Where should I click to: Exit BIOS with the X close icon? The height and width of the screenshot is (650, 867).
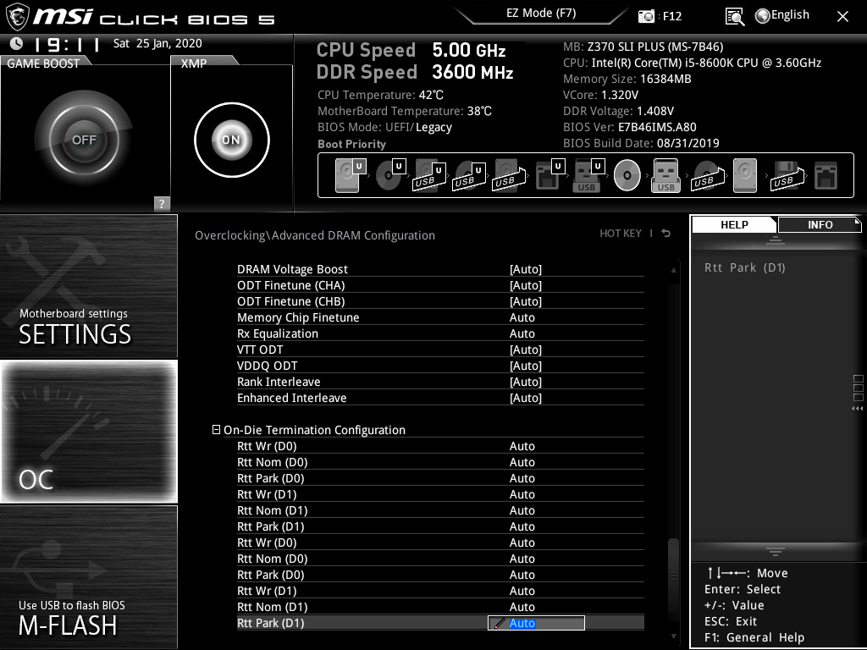click(842, 17)
